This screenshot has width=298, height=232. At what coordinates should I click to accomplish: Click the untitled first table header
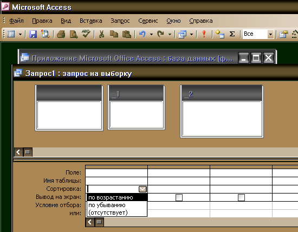pyautogui.click(x=69, y=93)
